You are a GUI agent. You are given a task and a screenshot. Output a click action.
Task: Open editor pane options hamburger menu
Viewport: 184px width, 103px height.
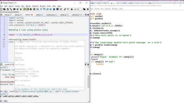[x=88, y=15]
